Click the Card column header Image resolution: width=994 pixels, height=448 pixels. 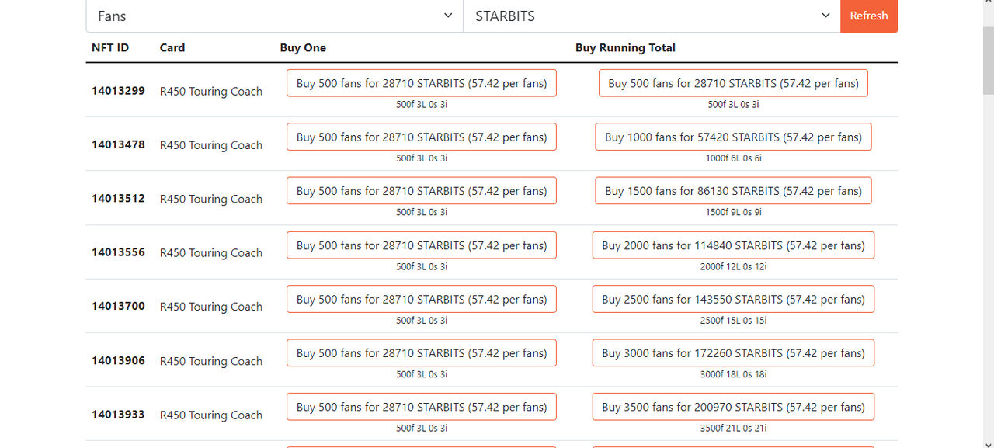point(172,47)
